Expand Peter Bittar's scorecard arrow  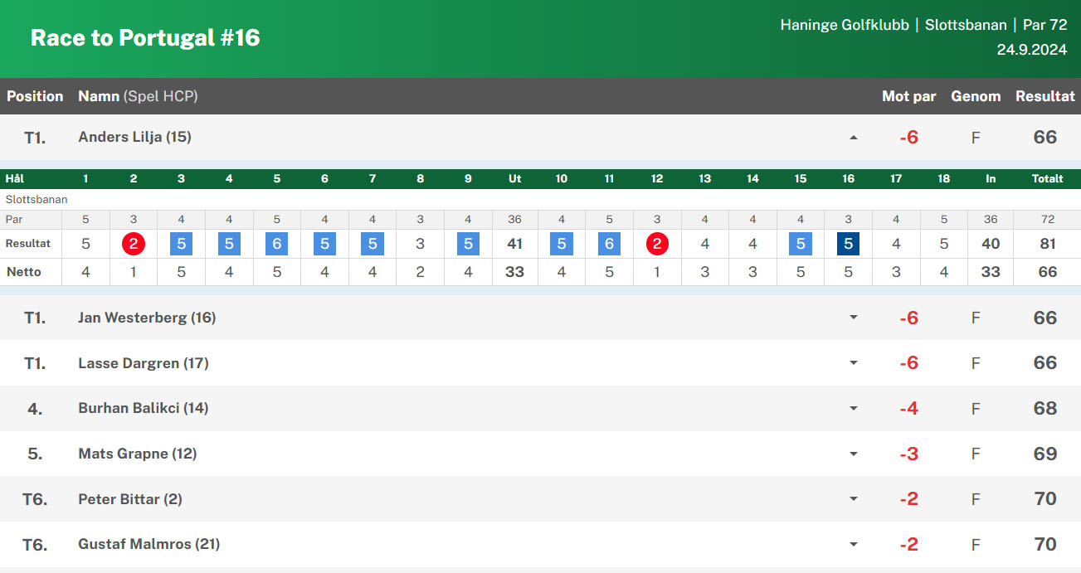(853, 499)
